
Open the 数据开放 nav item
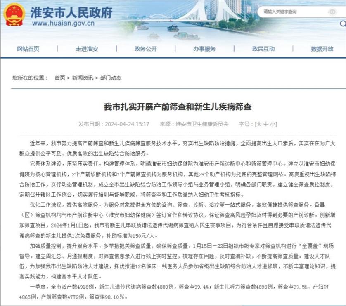[322, 49]
